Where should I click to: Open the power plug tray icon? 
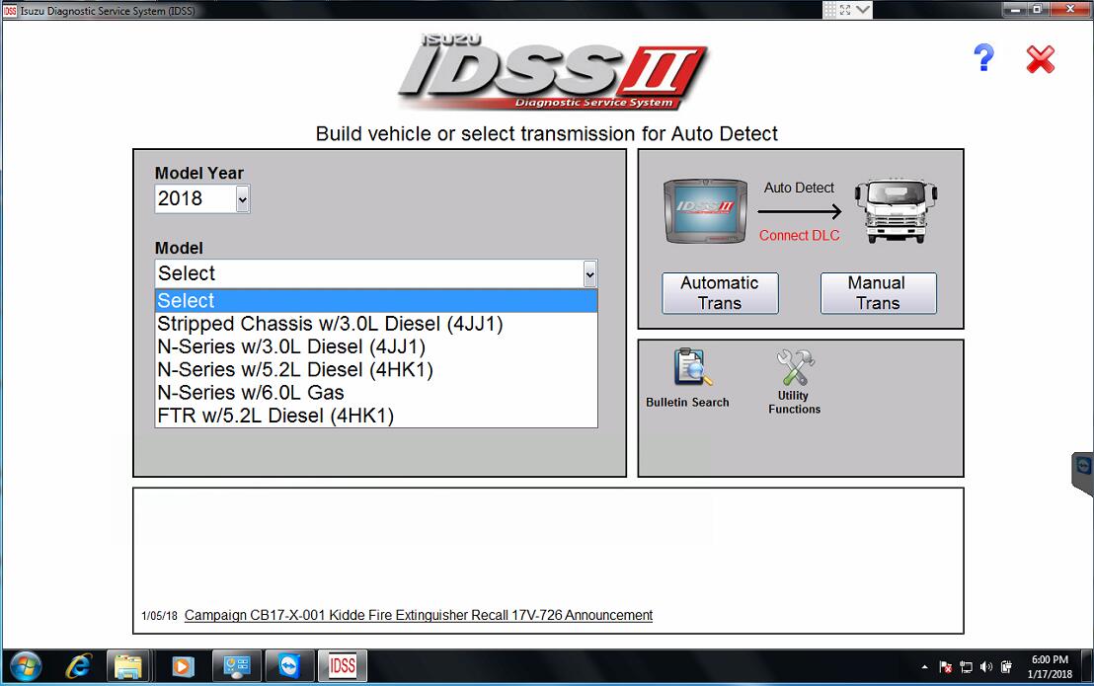[1006, 667]
